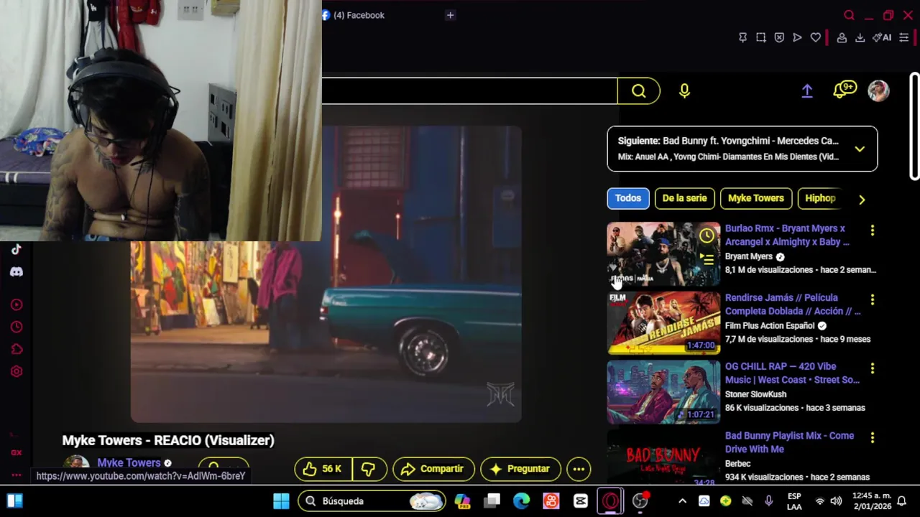Click the YouTube search magnifier button

[638, 90]
